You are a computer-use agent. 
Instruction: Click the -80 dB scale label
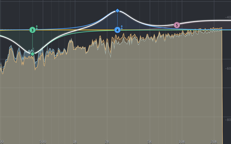pyautogui.click(x=228, y=120)
